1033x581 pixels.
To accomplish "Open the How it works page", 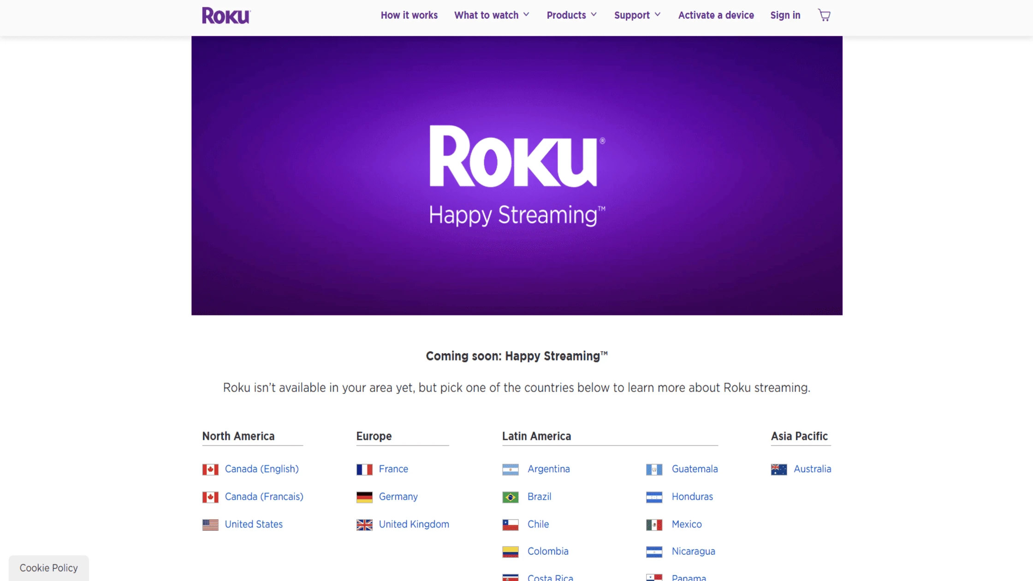I will click(409, 15).
